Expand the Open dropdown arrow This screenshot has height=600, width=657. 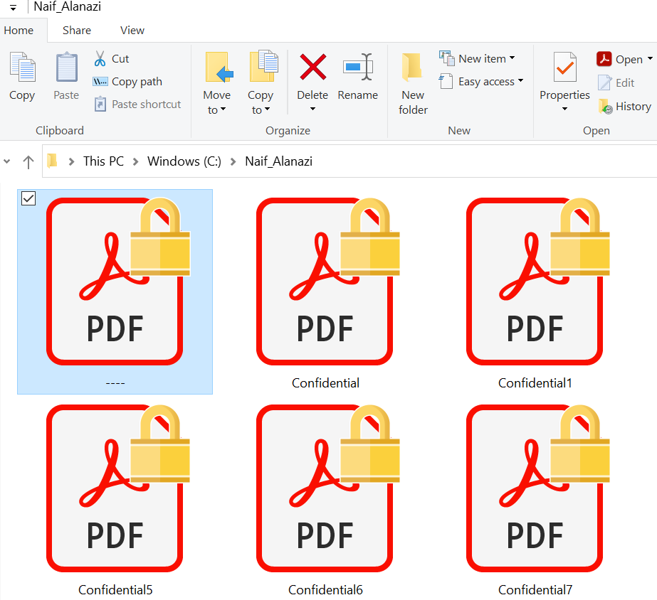650,58
